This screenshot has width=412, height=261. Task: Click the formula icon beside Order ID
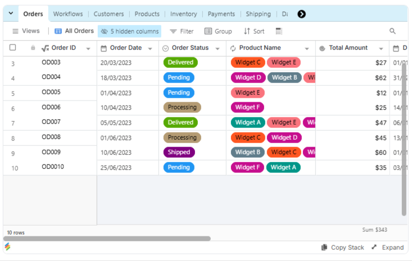coord(45,48)
